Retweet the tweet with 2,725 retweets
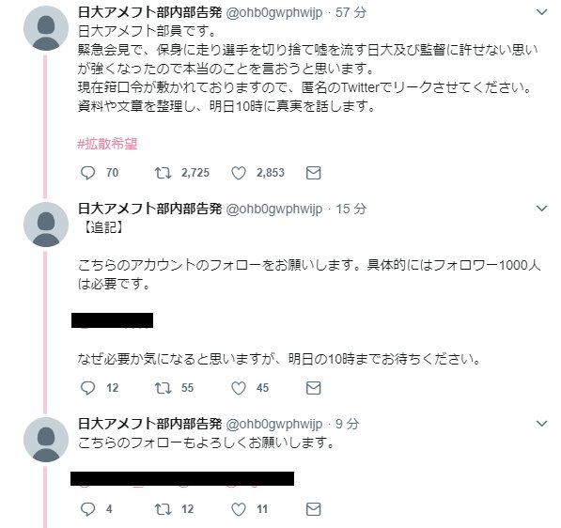The image size is (561, 528). (163, 173)
